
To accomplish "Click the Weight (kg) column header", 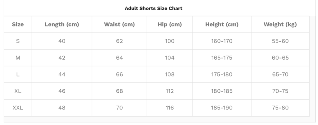I will (x=280, y=25).
